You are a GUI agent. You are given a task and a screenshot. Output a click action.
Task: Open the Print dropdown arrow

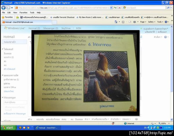(138, 22)
